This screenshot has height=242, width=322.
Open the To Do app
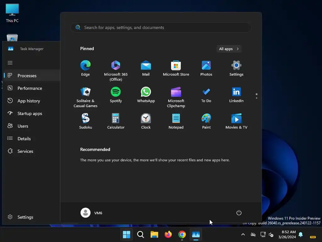click(x=206, y=95)
